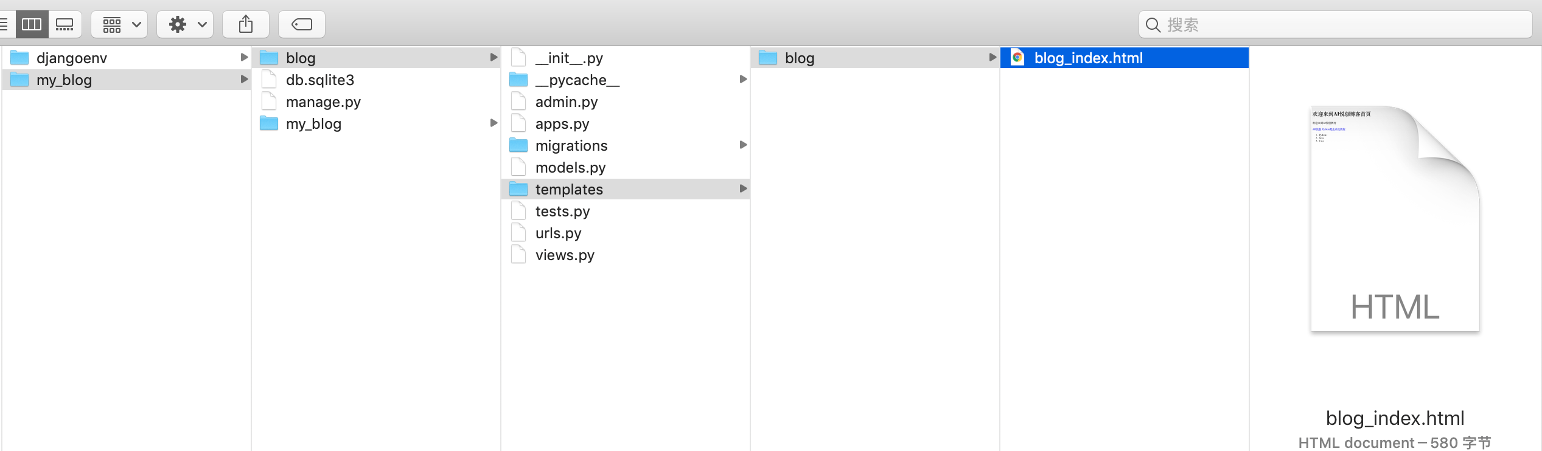
Task: Switch to column view mode
Action: tap(32, 24)
